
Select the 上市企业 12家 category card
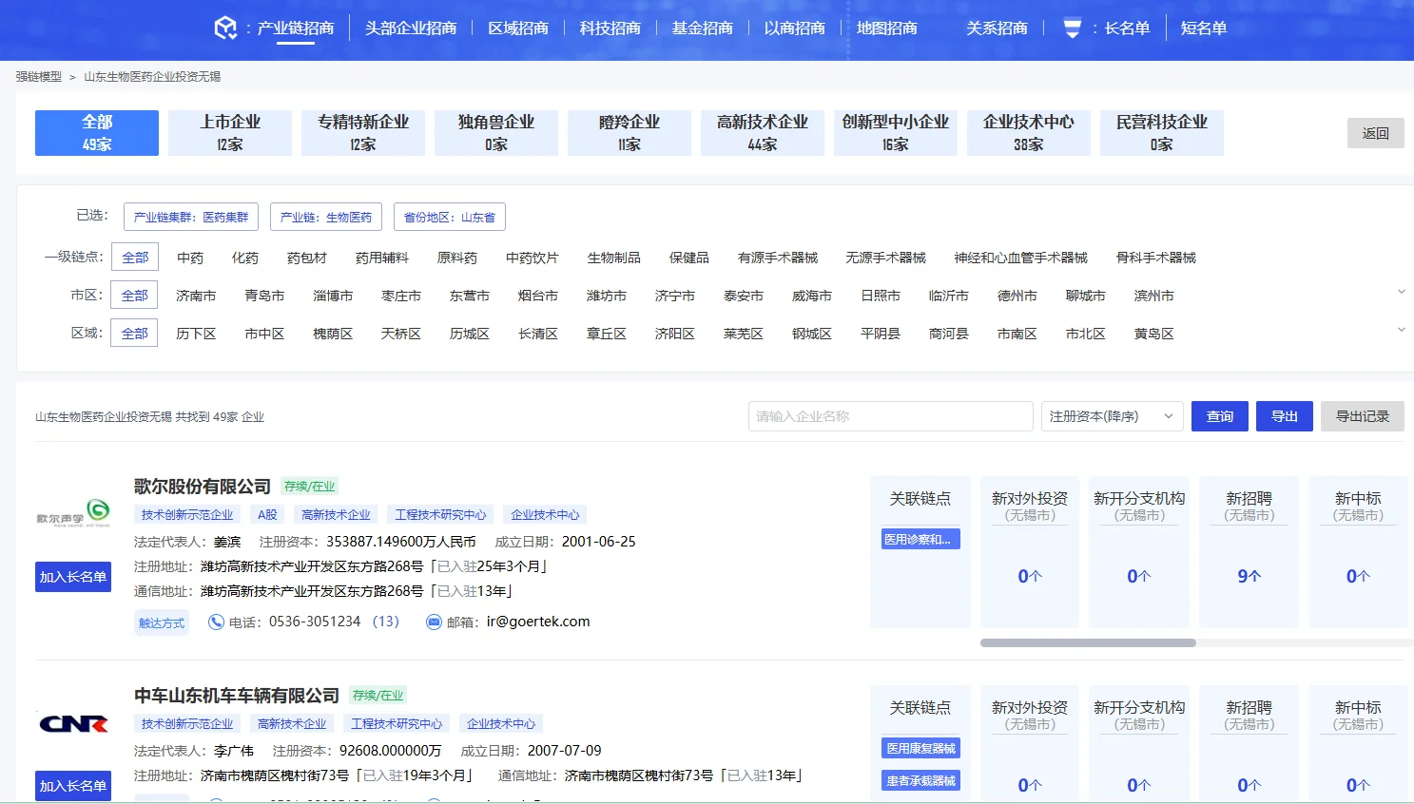(x=230, y=133)
